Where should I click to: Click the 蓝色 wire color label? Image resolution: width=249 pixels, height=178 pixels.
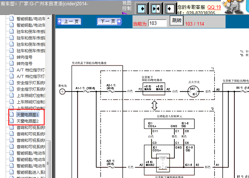[x=208, y=91]
